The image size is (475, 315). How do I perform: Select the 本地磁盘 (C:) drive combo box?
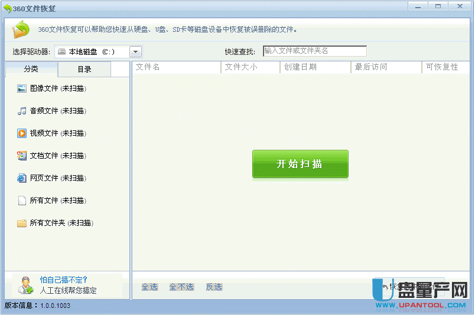click(99, 52)
